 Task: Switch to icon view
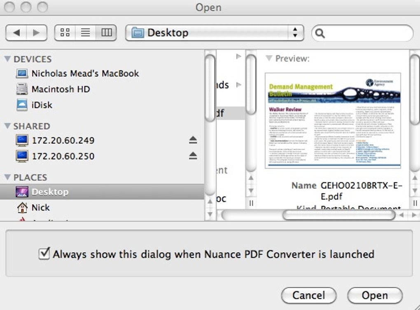pyautogui.click(x=65, y=33)
